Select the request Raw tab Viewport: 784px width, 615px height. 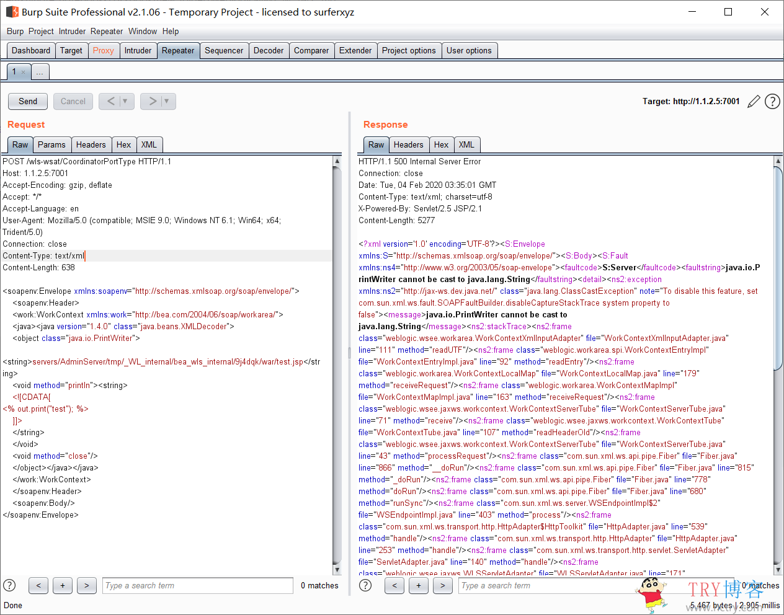coord(20,144)
